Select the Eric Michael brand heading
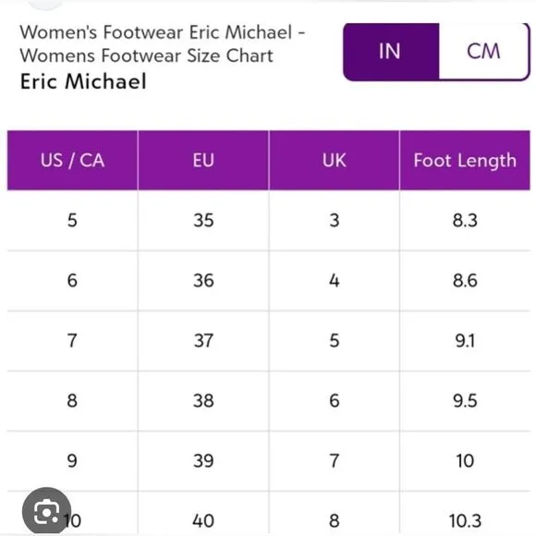 tap(83, 81)
